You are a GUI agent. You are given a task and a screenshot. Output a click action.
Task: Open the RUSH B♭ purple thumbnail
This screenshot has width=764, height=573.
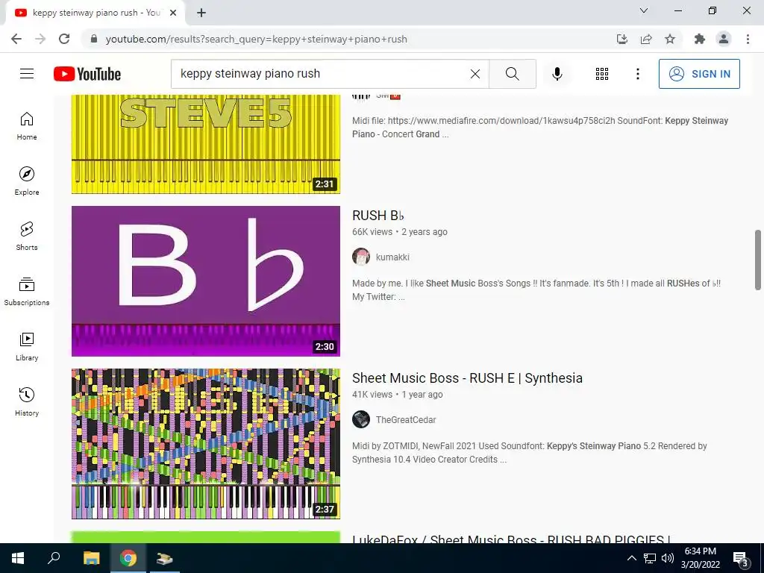(x=206, y=281)
